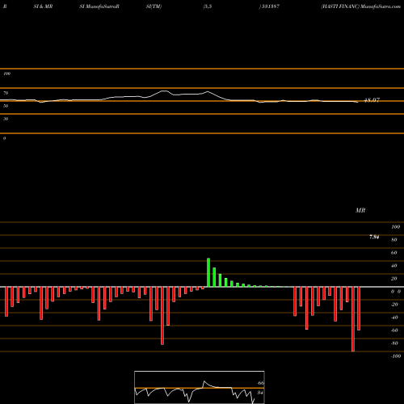Screen dimensions: 404x404
Task: Click the RSI '30' level label
Action: [x=6, y=119]
